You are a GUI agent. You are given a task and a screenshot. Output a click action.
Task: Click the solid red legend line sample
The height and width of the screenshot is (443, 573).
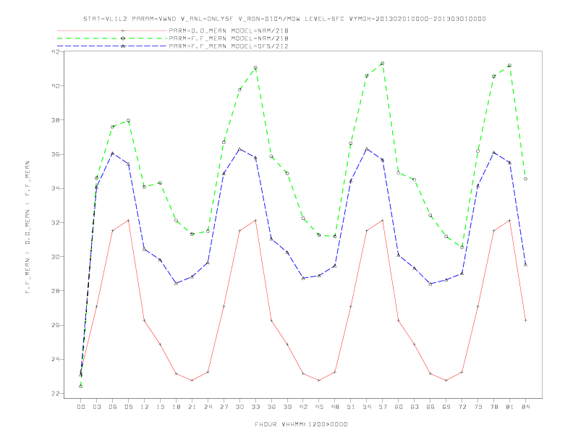[x=112, y=30]
